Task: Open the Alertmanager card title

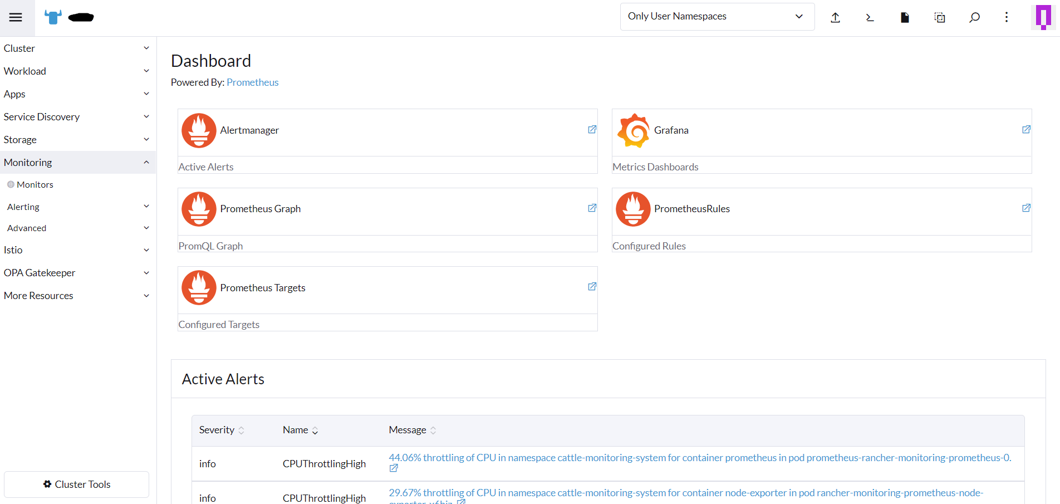Action: point(249,130)
